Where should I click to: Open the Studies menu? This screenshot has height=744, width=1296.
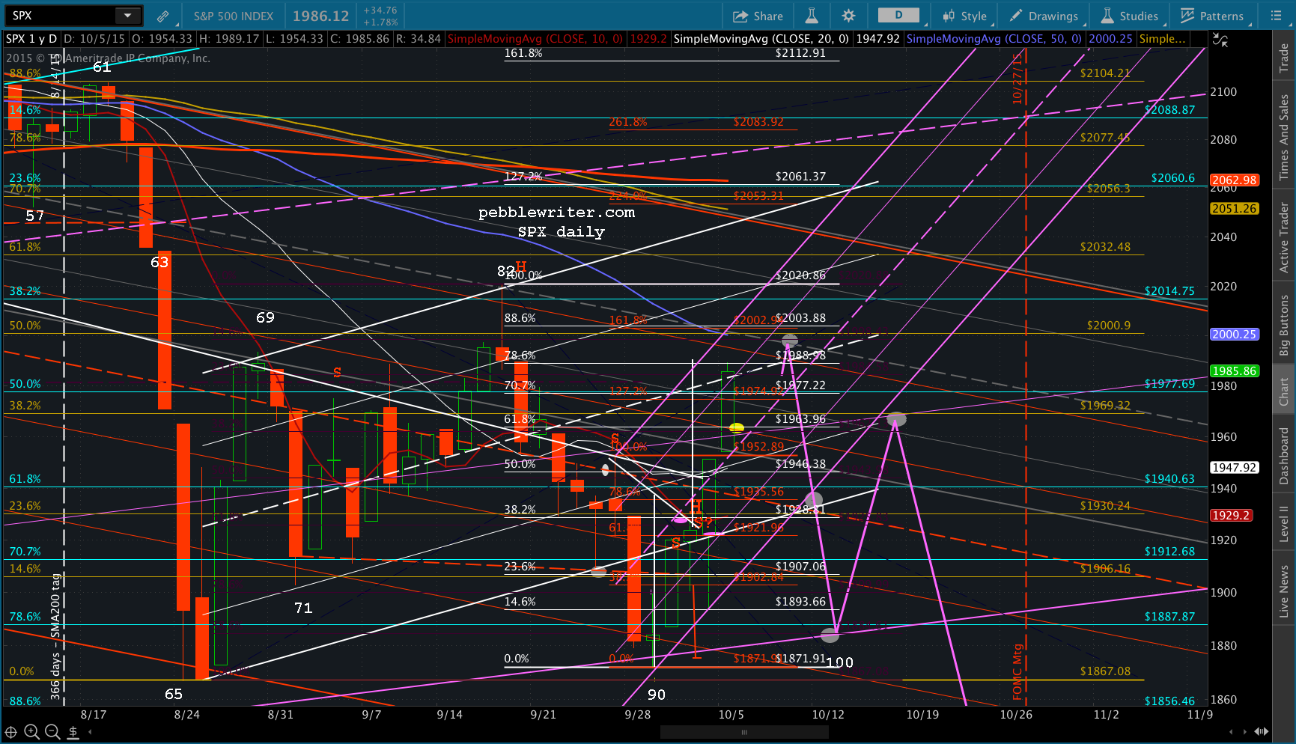1129,16
